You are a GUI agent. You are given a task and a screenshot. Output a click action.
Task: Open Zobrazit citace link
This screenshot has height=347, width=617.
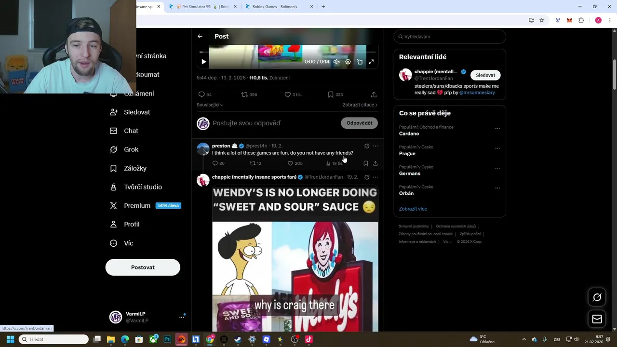coord(360,105)
